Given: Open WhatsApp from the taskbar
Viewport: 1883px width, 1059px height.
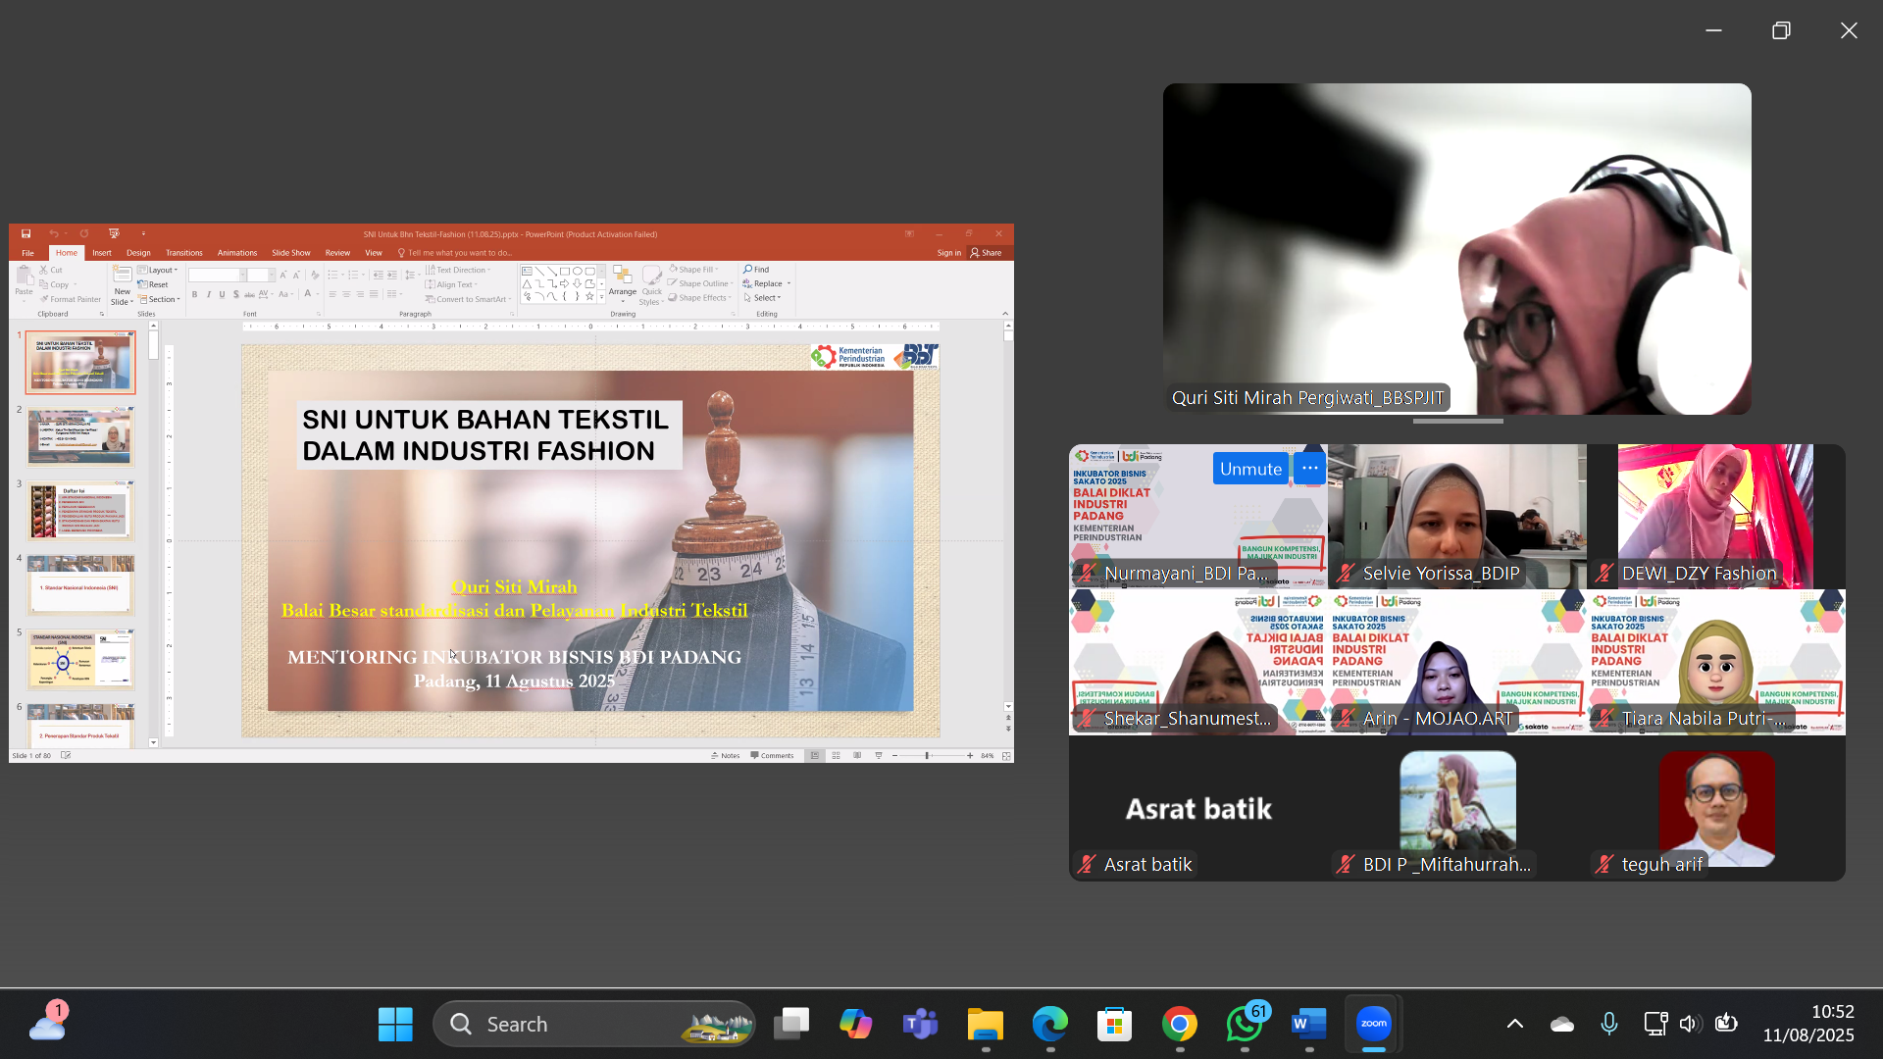Looking at the screenshot, I should (1245, 1024).
